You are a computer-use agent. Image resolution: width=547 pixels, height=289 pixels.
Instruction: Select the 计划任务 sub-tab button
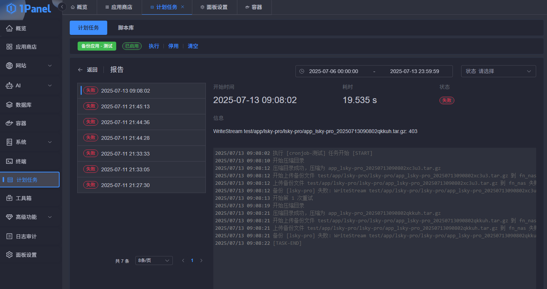click(88, 28)
